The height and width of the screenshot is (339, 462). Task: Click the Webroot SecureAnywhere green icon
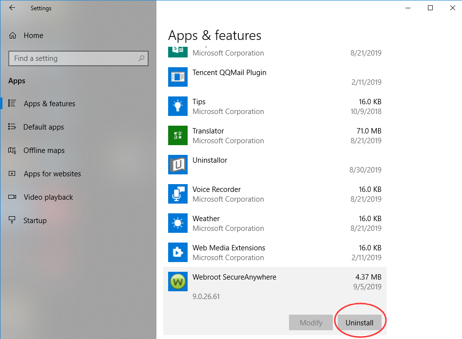[x=178, y=281]
